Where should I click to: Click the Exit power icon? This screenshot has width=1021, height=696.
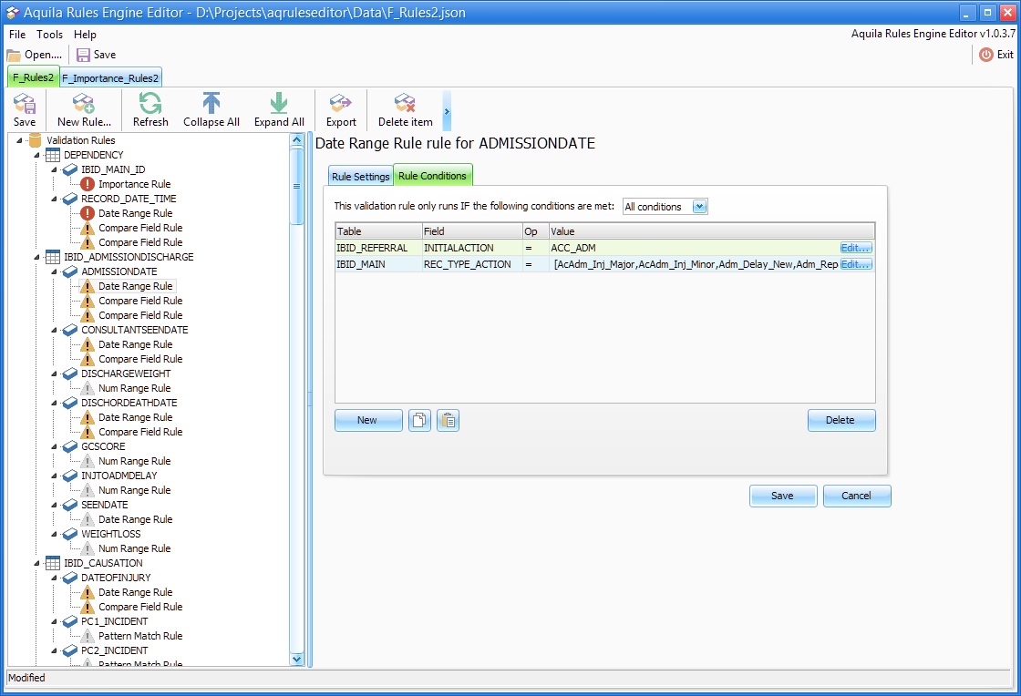[x=986, y=55]
